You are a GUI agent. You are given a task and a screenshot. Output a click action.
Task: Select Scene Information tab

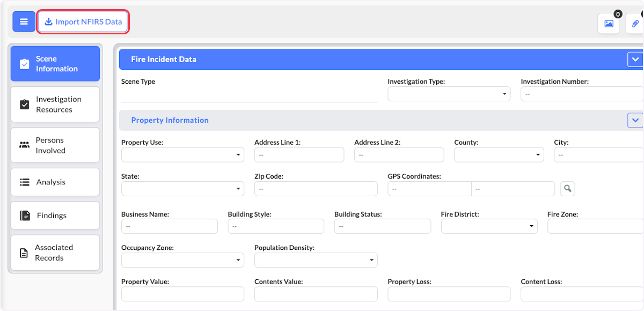55,64
